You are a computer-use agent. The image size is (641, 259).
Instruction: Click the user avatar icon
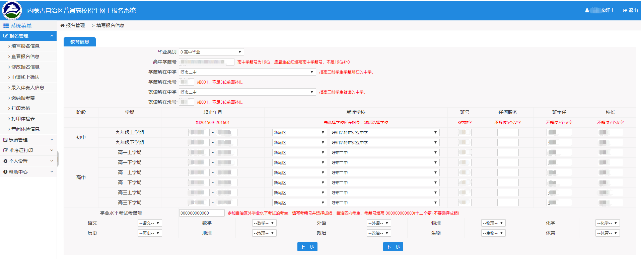(587, 10)
